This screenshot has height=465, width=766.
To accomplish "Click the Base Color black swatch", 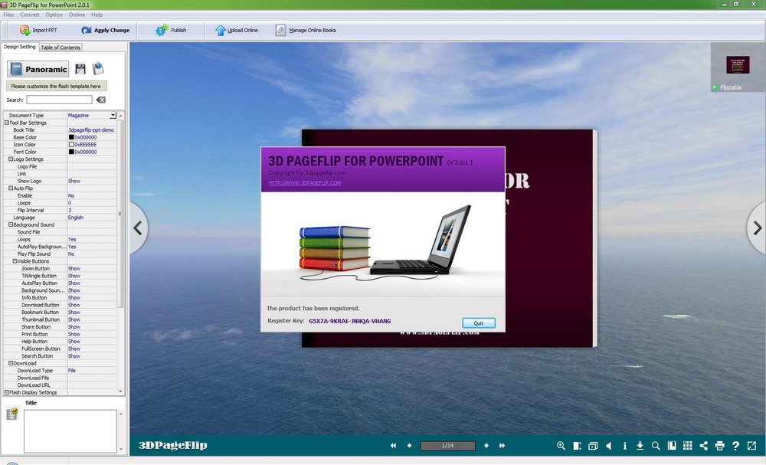I will 71,137.
